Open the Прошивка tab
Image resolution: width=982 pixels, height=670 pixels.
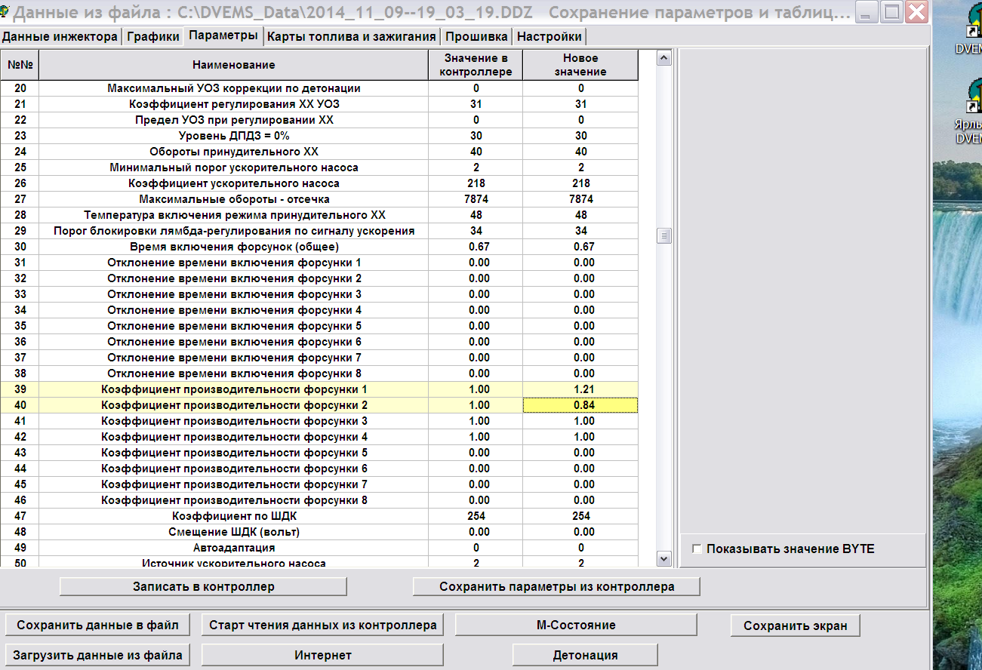(476, 36)
